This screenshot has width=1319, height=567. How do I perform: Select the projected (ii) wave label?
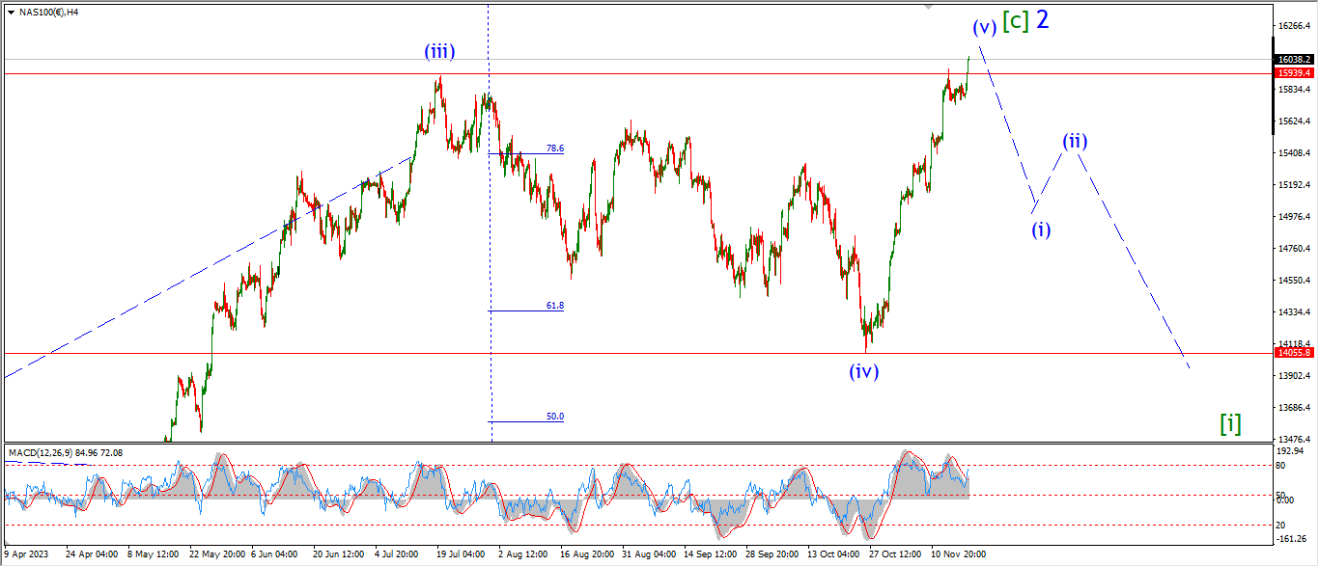click(1076, 141)
